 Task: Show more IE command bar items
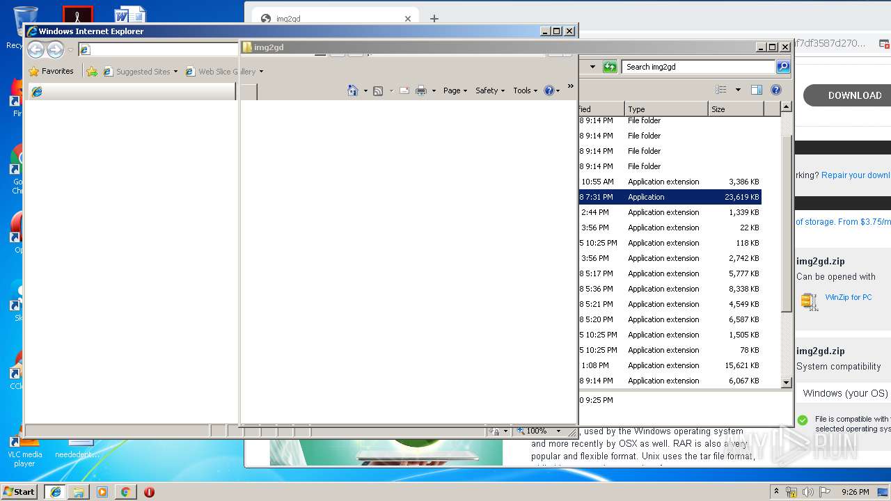(570, 86)
